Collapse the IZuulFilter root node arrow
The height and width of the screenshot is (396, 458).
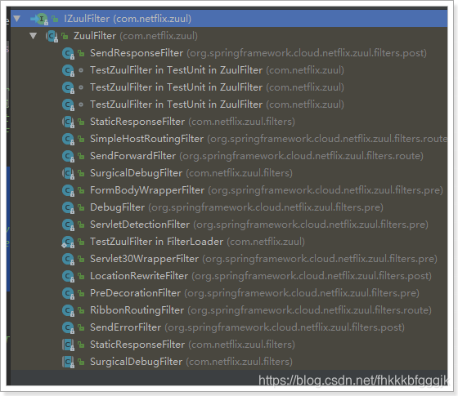pyautogui.click(x=17, y=19)
